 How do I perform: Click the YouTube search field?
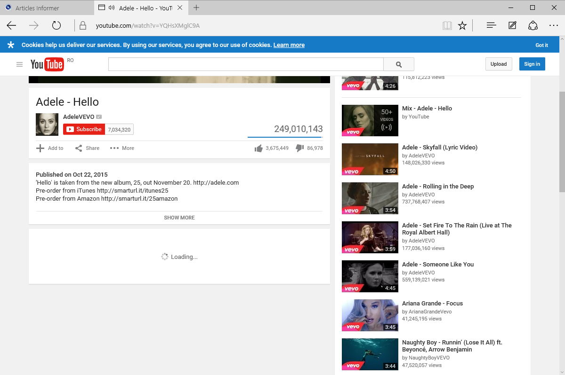(246, 64)
